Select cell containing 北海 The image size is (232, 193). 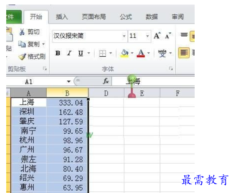[x=29, y=168]
